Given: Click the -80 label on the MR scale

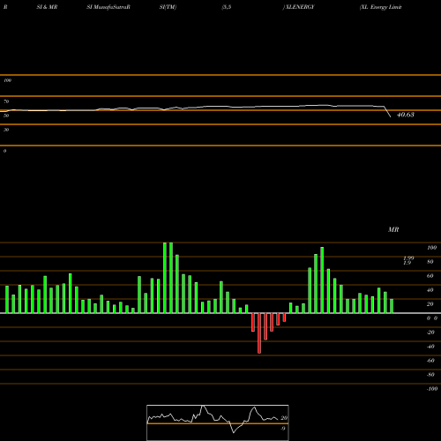Looking at the screenshot, I should point(430,375).
